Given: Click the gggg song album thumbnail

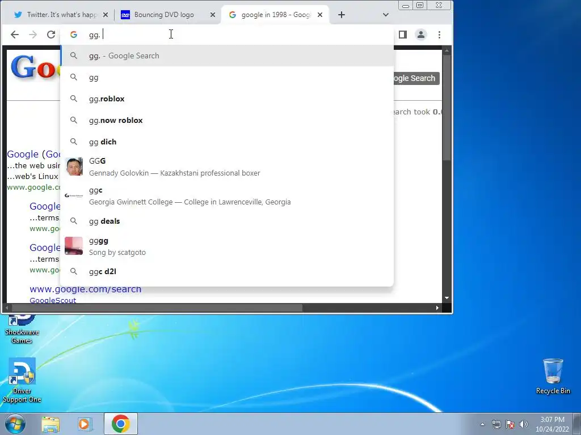Looking at the screenshot, I should 74,246.
